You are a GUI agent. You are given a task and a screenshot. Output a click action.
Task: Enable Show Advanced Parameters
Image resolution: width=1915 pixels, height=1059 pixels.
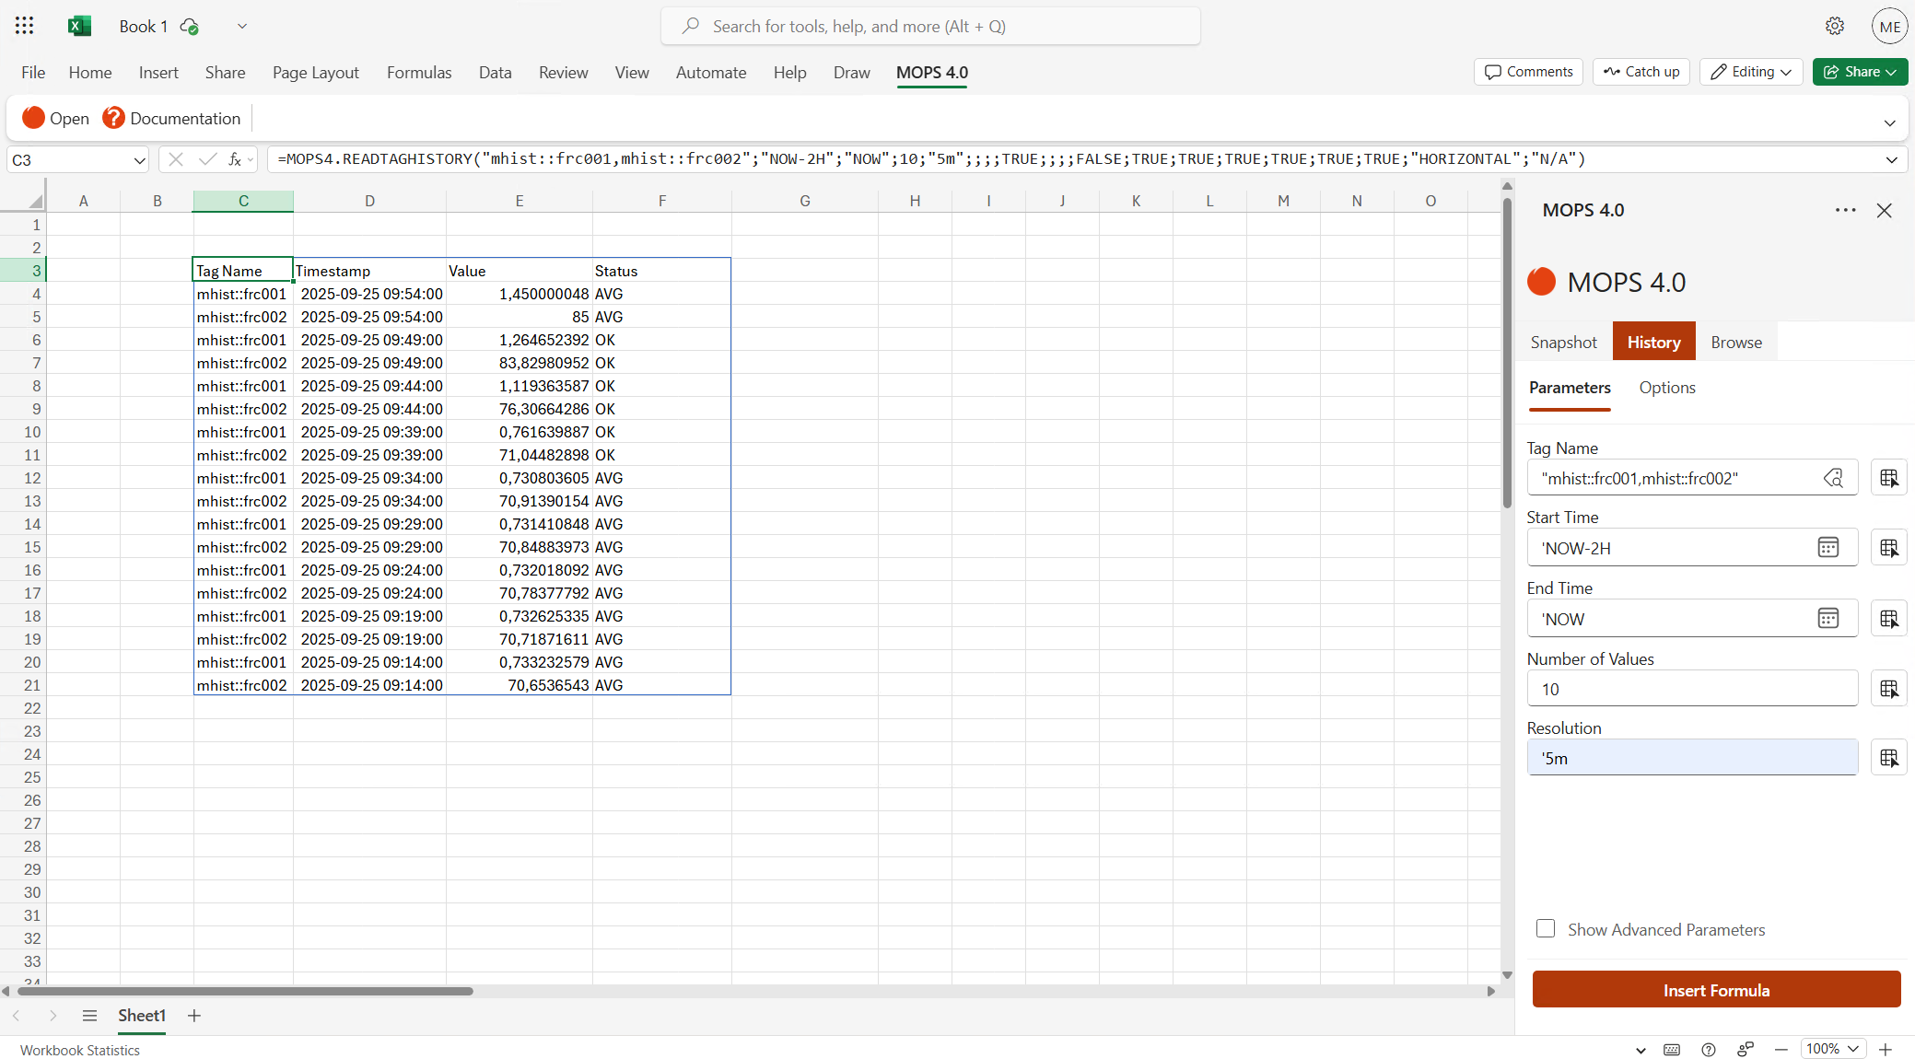[x=1545, y=928]
